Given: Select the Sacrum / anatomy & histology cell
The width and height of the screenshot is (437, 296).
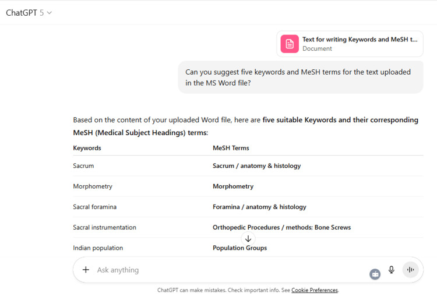Looking at the screenshot, I should point(257,166).
